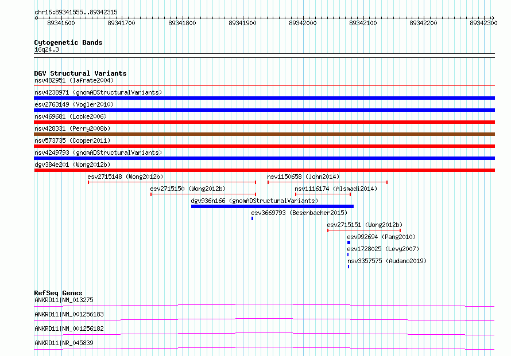Click the small blue marker of esv1728025
The width and height of the screenshot is (511, 356).
pyautogui.click(x=348, y=255)
